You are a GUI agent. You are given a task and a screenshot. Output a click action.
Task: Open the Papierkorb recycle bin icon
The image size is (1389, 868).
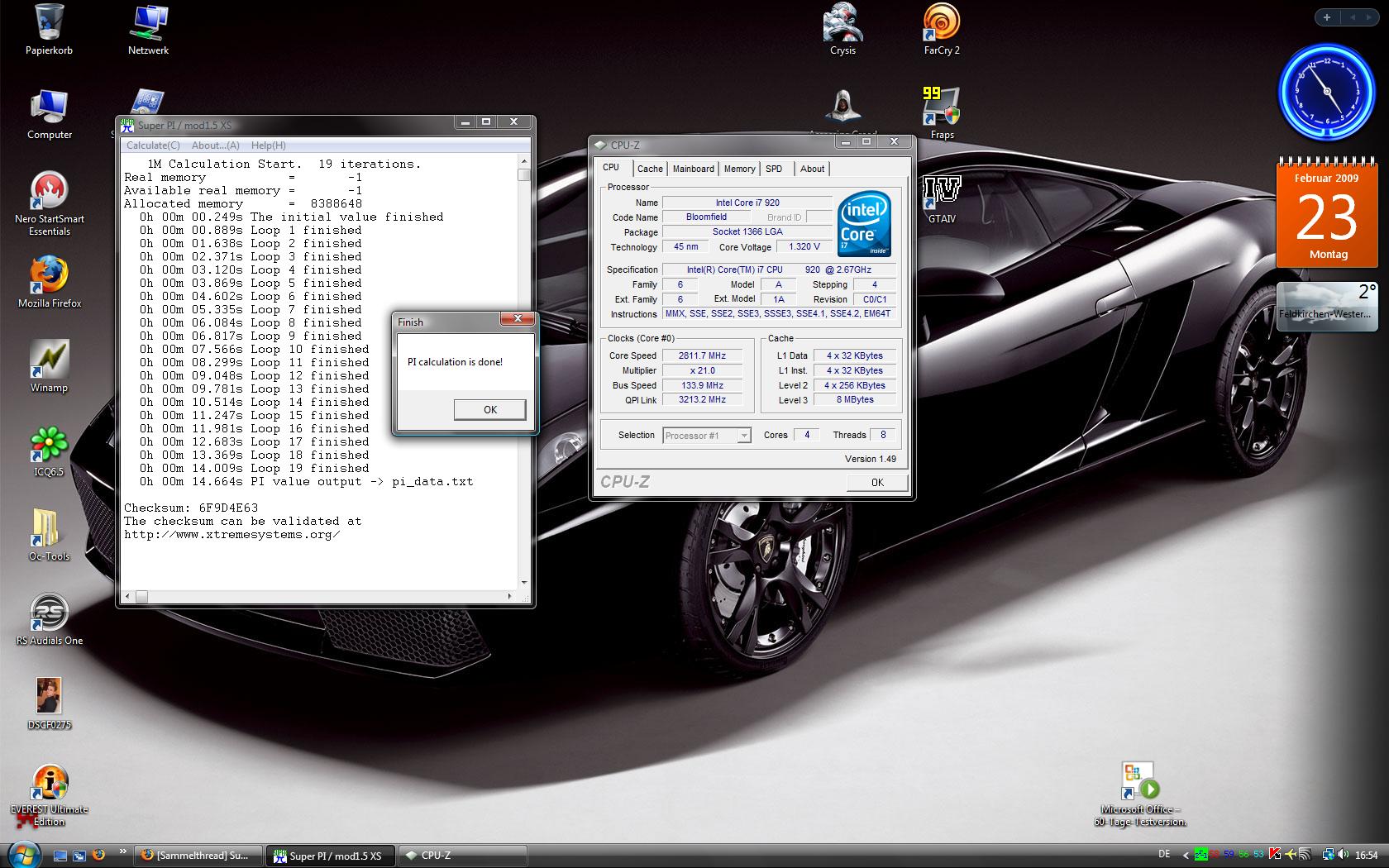(x=49, y=30)
